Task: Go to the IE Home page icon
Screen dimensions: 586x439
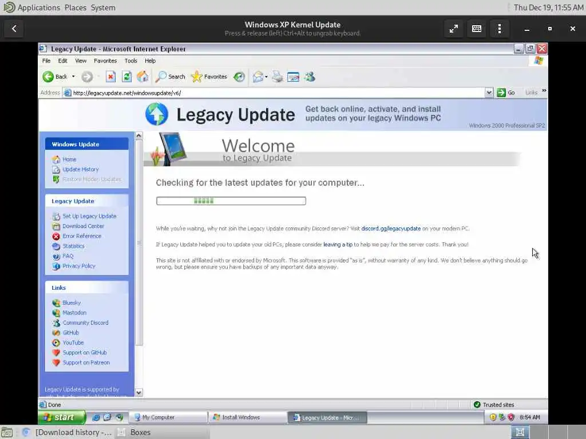Action: 142,77
